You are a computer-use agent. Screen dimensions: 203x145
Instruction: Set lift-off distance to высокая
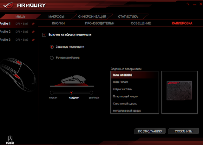91,93
